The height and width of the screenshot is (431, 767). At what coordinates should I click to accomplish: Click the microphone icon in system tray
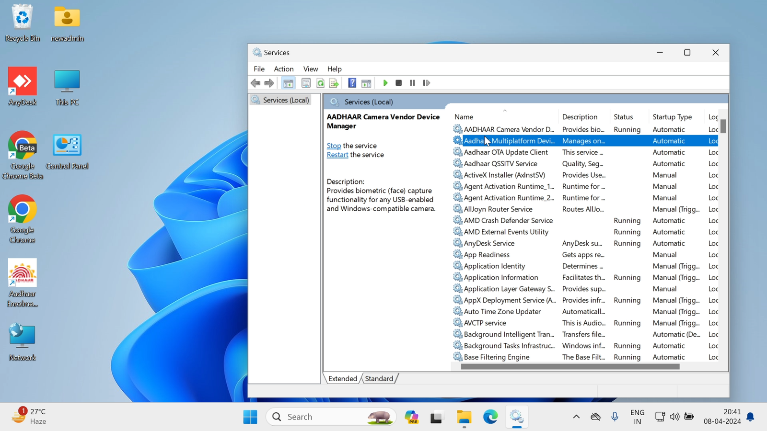[x=615, y=417]
